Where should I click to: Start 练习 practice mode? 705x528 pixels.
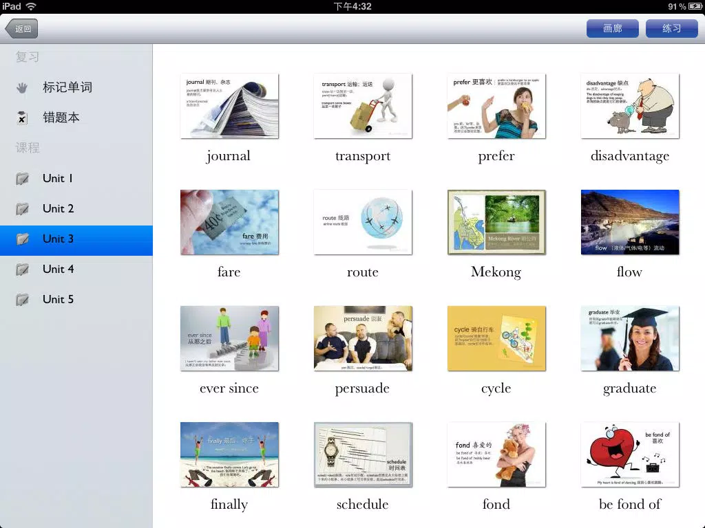[x=672, y=28]
